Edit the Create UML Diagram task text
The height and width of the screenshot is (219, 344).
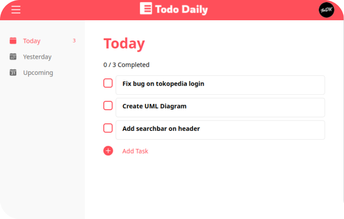click(x=220, y=107)
